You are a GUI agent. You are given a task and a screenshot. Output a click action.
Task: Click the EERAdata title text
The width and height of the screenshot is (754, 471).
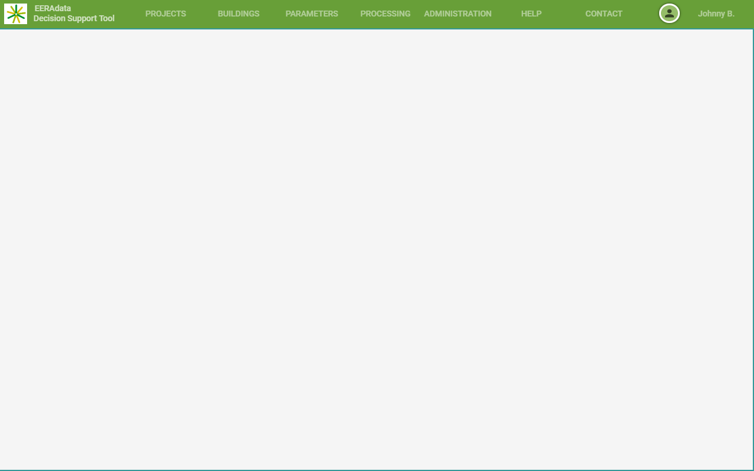pyautogui.click(x=52, y=8)
